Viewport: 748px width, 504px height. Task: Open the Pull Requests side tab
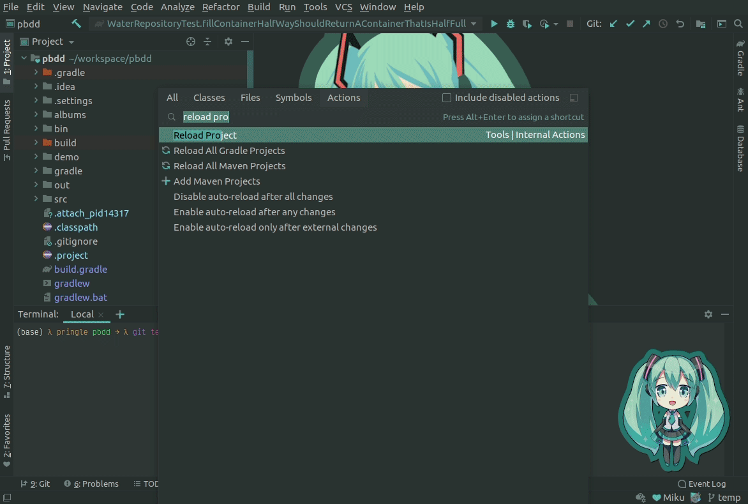(x=6, y=130)
